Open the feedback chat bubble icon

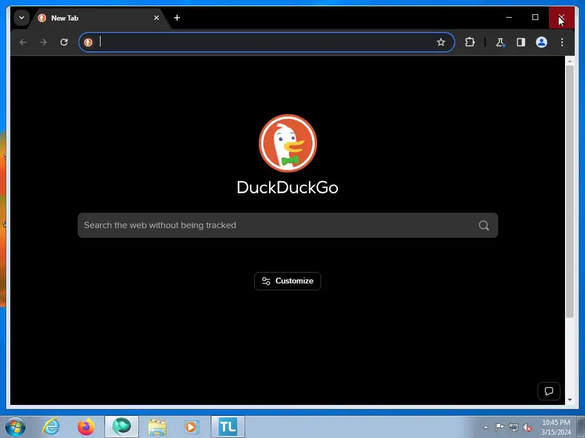(549, 391)
